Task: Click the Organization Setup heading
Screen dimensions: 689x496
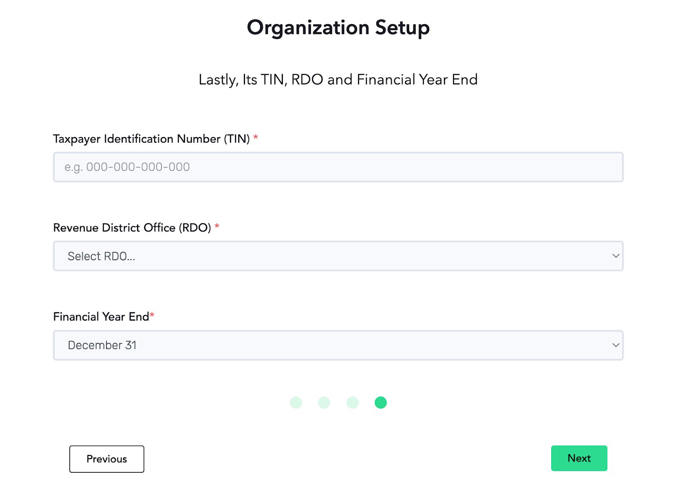Action: pos(338,28)
